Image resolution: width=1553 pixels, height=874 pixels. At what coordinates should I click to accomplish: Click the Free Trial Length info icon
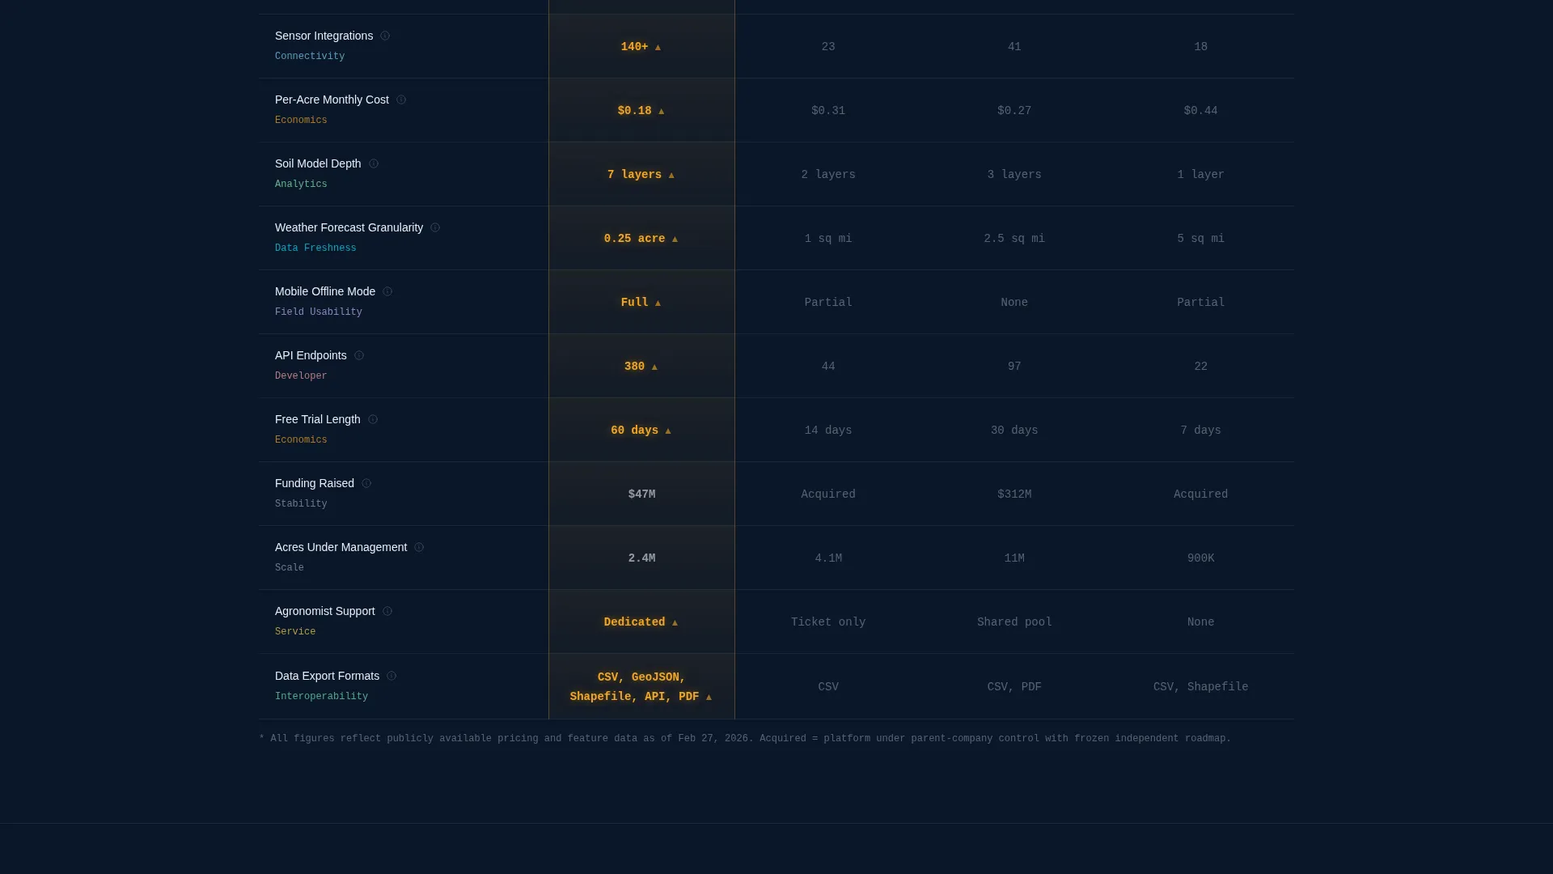coord(373,419)
